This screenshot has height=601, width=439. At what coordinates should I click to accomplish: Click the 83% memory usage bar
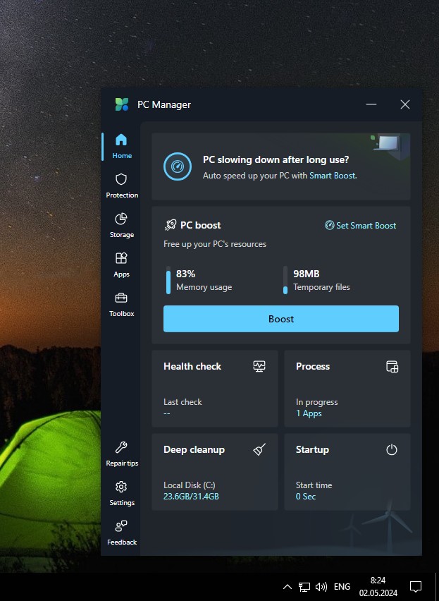(x=168, y=280)
